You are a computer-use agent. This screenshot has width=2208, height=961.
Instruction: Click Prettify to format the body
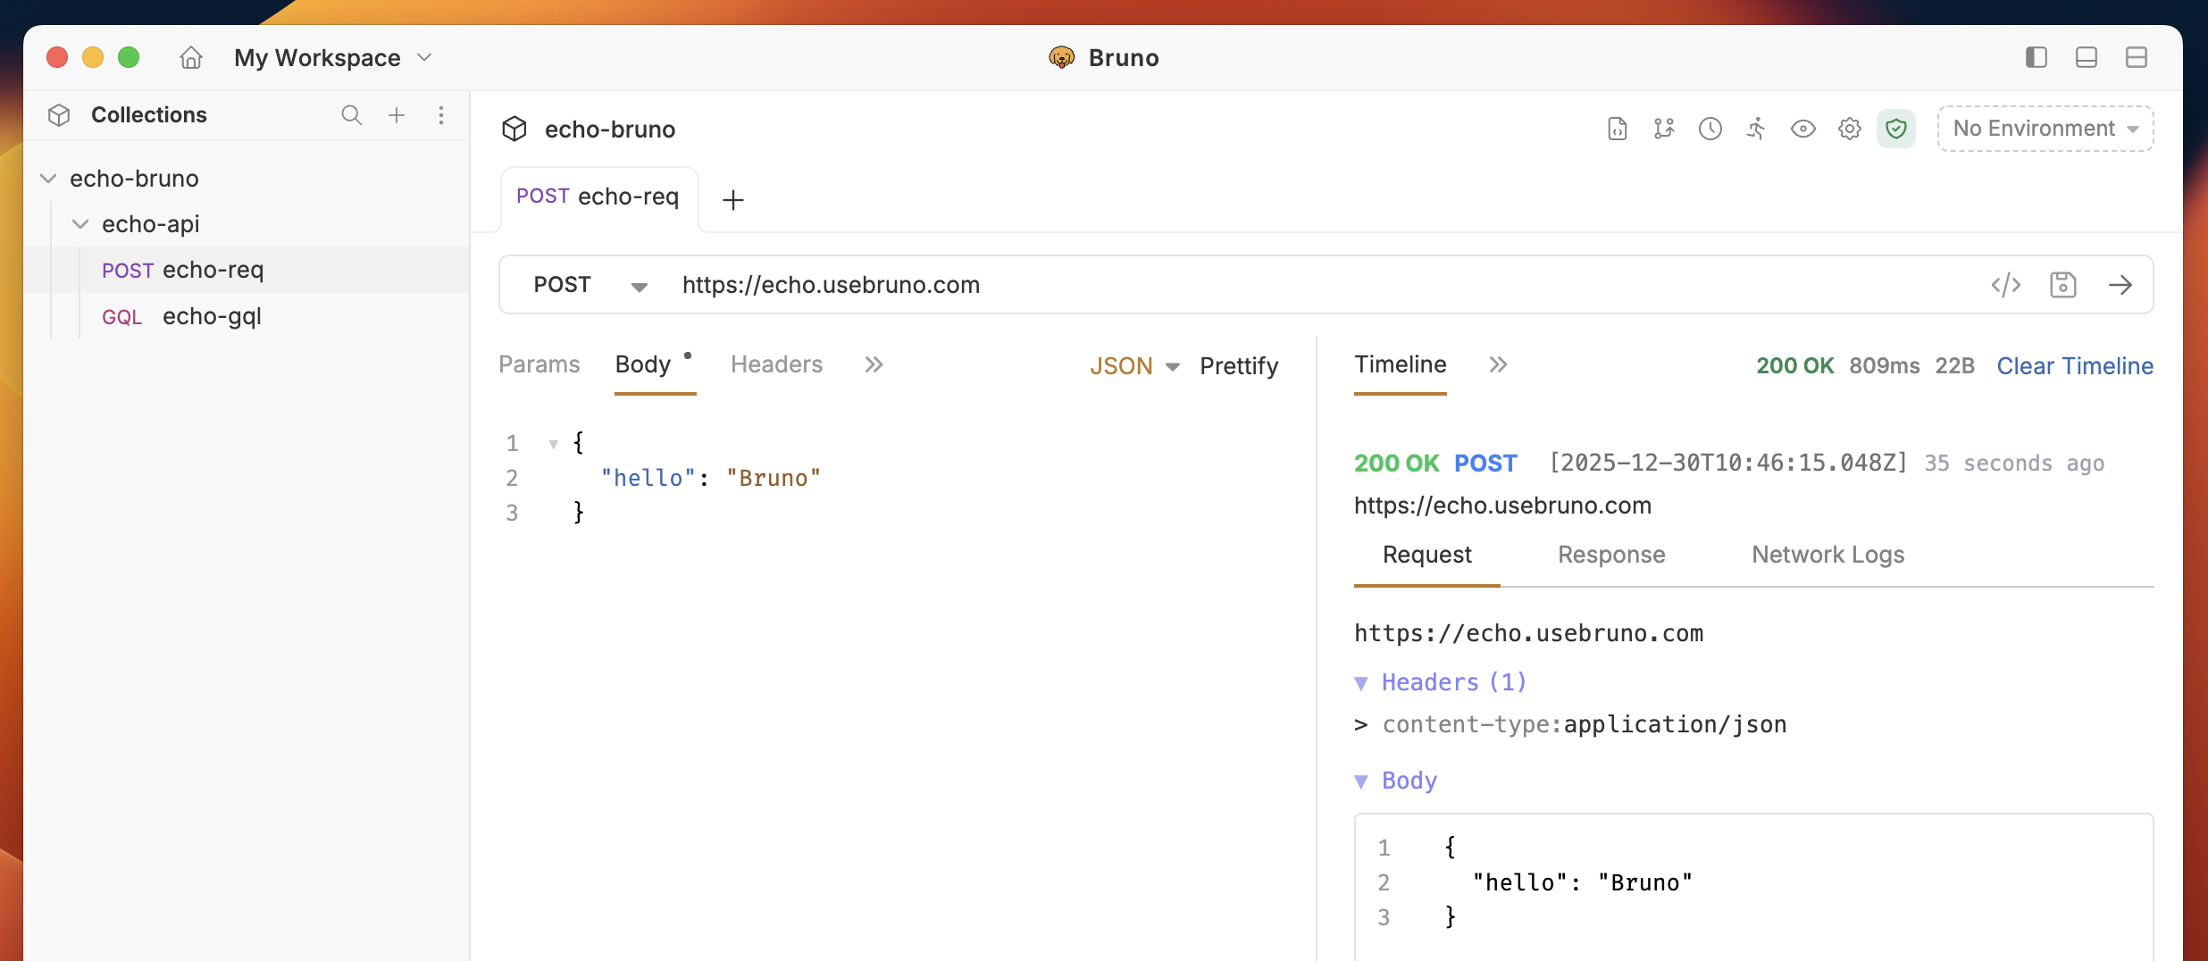point(1239,366)
